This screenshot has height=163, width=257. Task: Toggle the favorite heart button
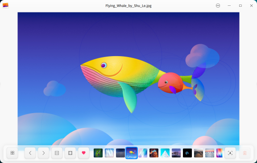[83, 153]
